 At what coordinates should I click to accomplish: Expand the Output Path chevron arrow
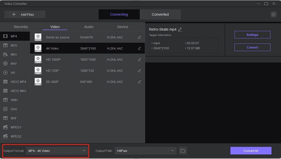tap(172, 151)
